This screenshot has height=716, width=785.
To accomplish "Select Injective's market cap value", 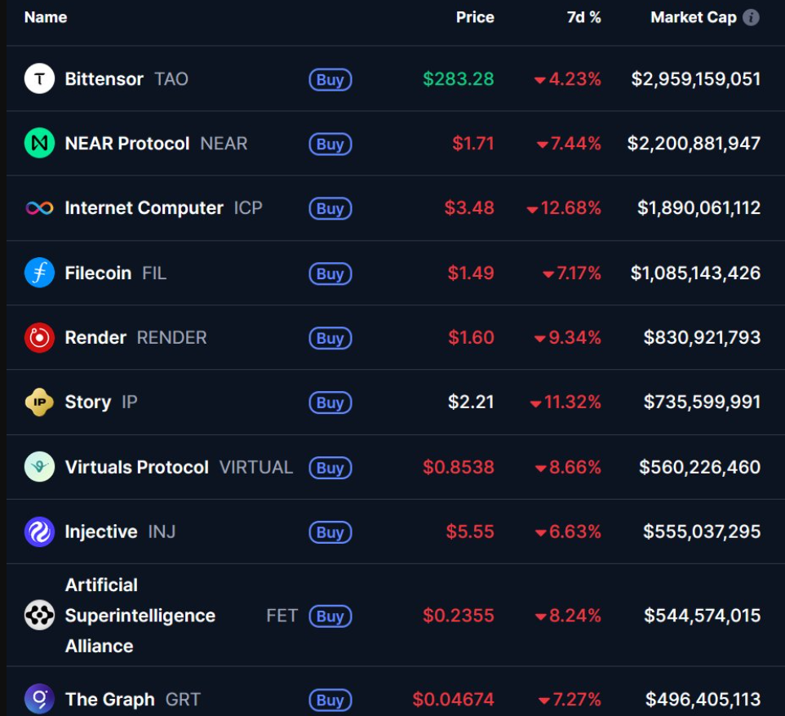I will pos(702,531).
